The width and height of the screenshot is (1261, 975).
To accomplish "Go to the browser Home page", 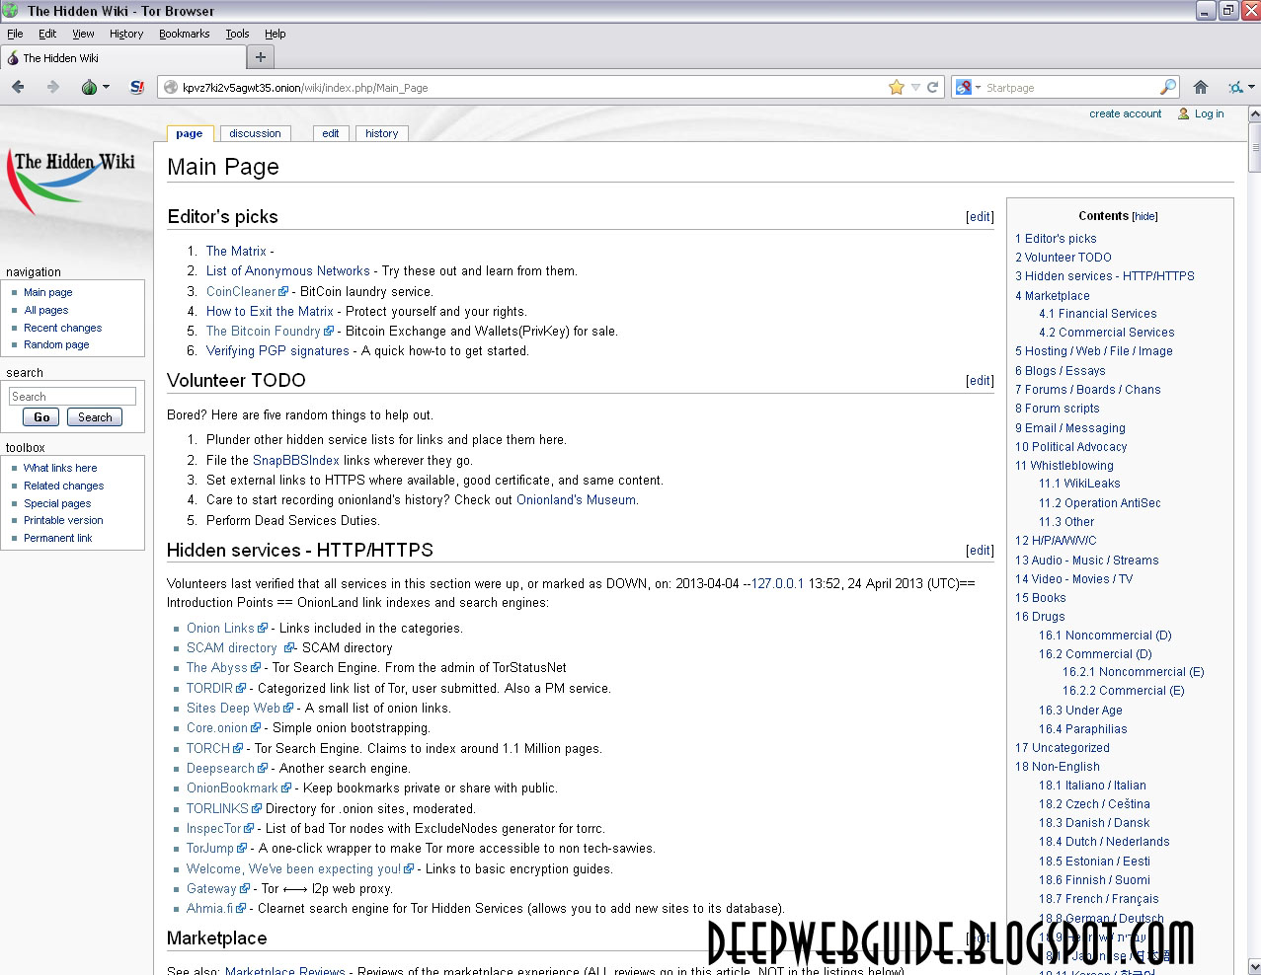I will click(1201, 87).
